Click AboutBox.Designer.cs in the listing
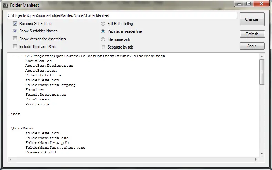The image size is (272, 170). [x=49, y=66]
